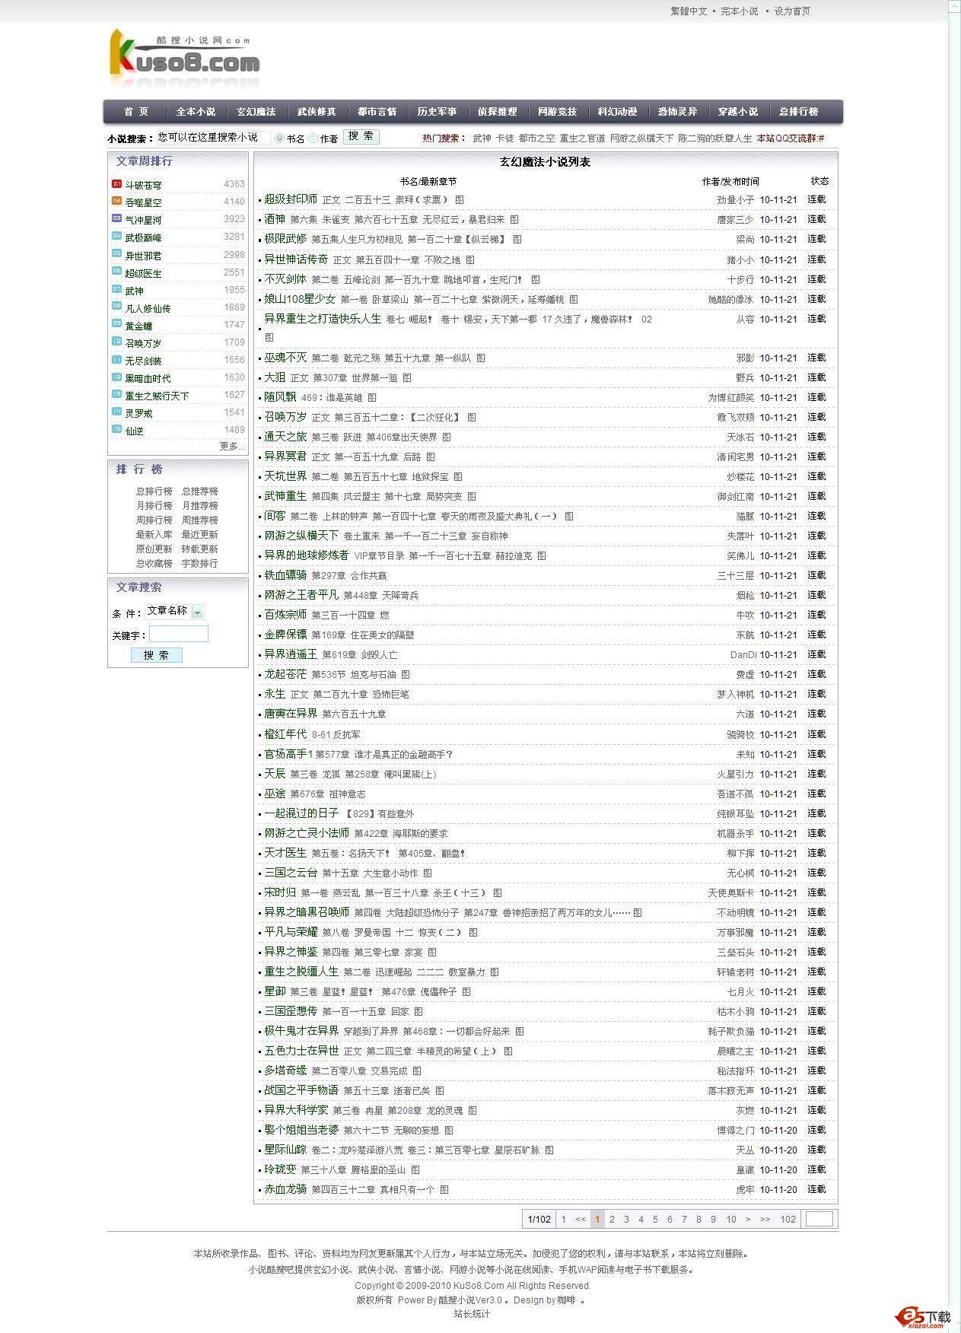
Task: Open 都市言情 navigation tab
Action: pyautogui.click(x=377, y=112)
